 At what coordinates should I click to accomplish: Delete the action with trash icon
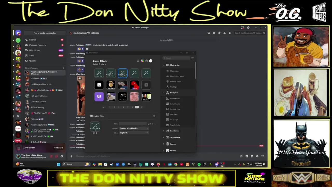154,116
